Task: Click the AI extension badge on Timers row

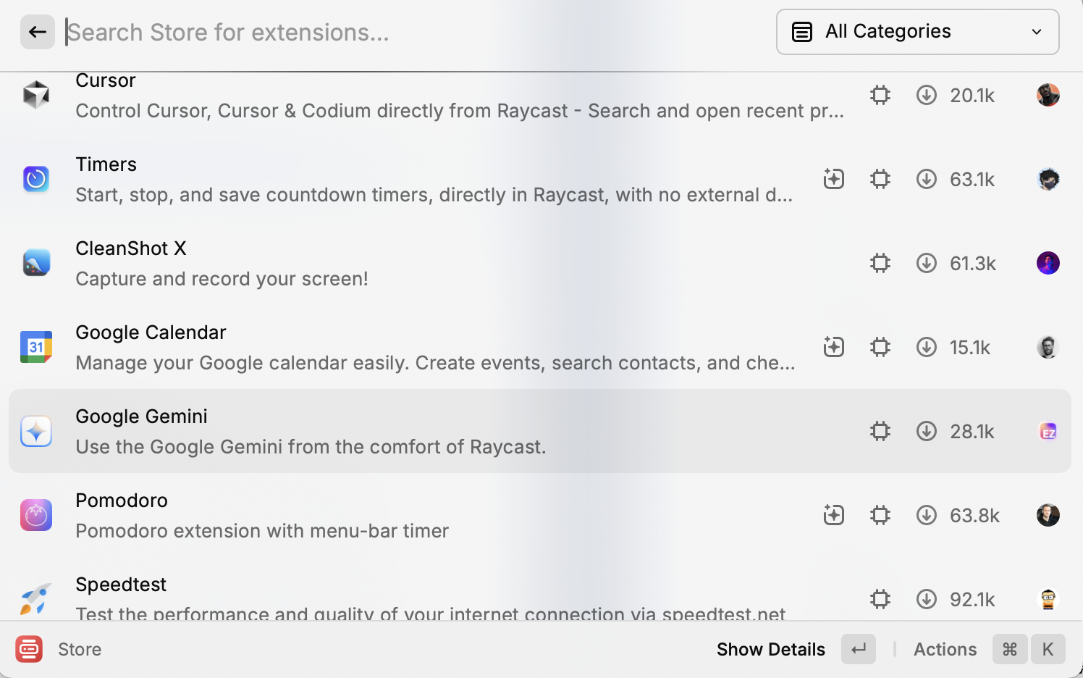Action: pos(834,179)
